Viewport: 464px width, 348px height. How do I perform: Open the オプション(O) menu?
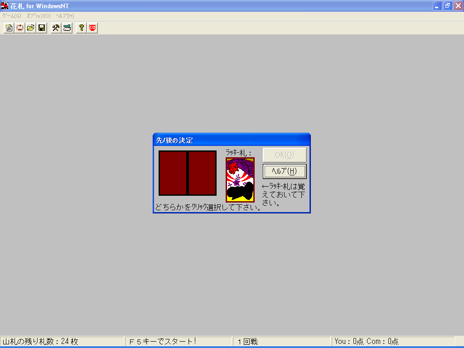point(39,16)
